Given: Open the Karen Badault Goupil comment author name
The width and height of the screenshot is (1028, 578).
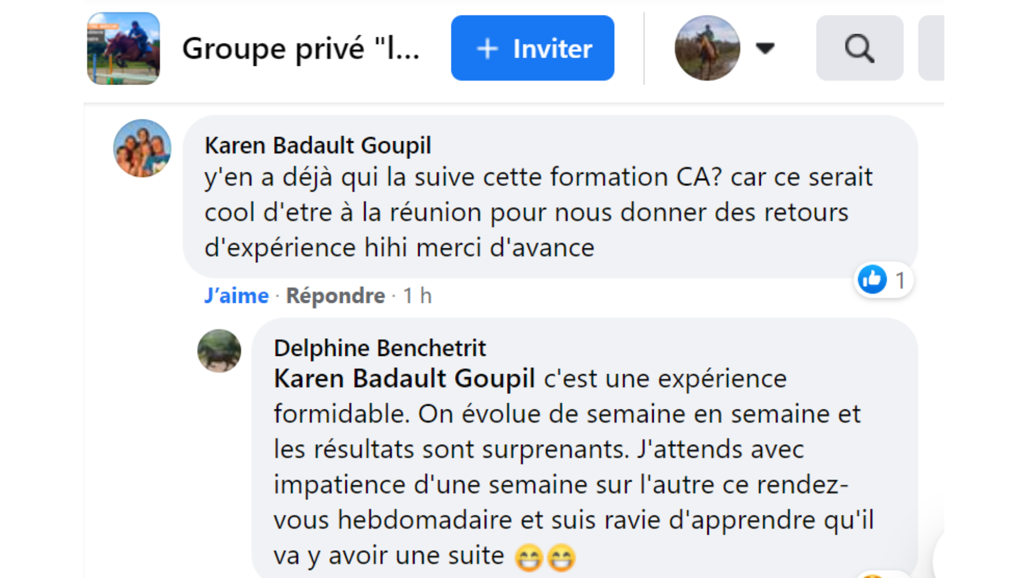Looking at the screenshot, I should [318, 146].
